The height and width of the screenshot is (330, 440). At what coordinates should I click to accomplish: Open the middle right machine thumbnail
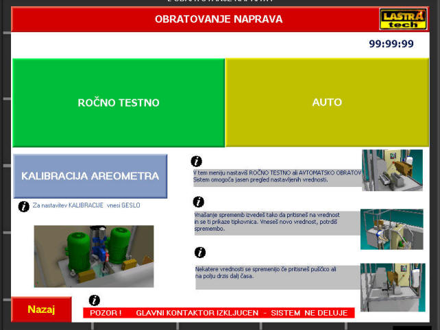click(392, 229)
